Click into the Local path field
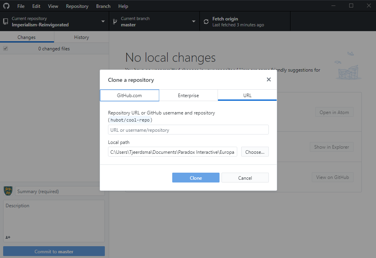This screenshot has width=376, height=258. click(x=173, y=152)
